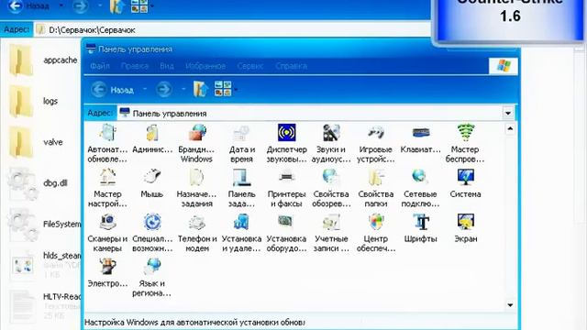Click scrollbar up arrow in Панель управления
587x330 pixels.
pos(510,129)
